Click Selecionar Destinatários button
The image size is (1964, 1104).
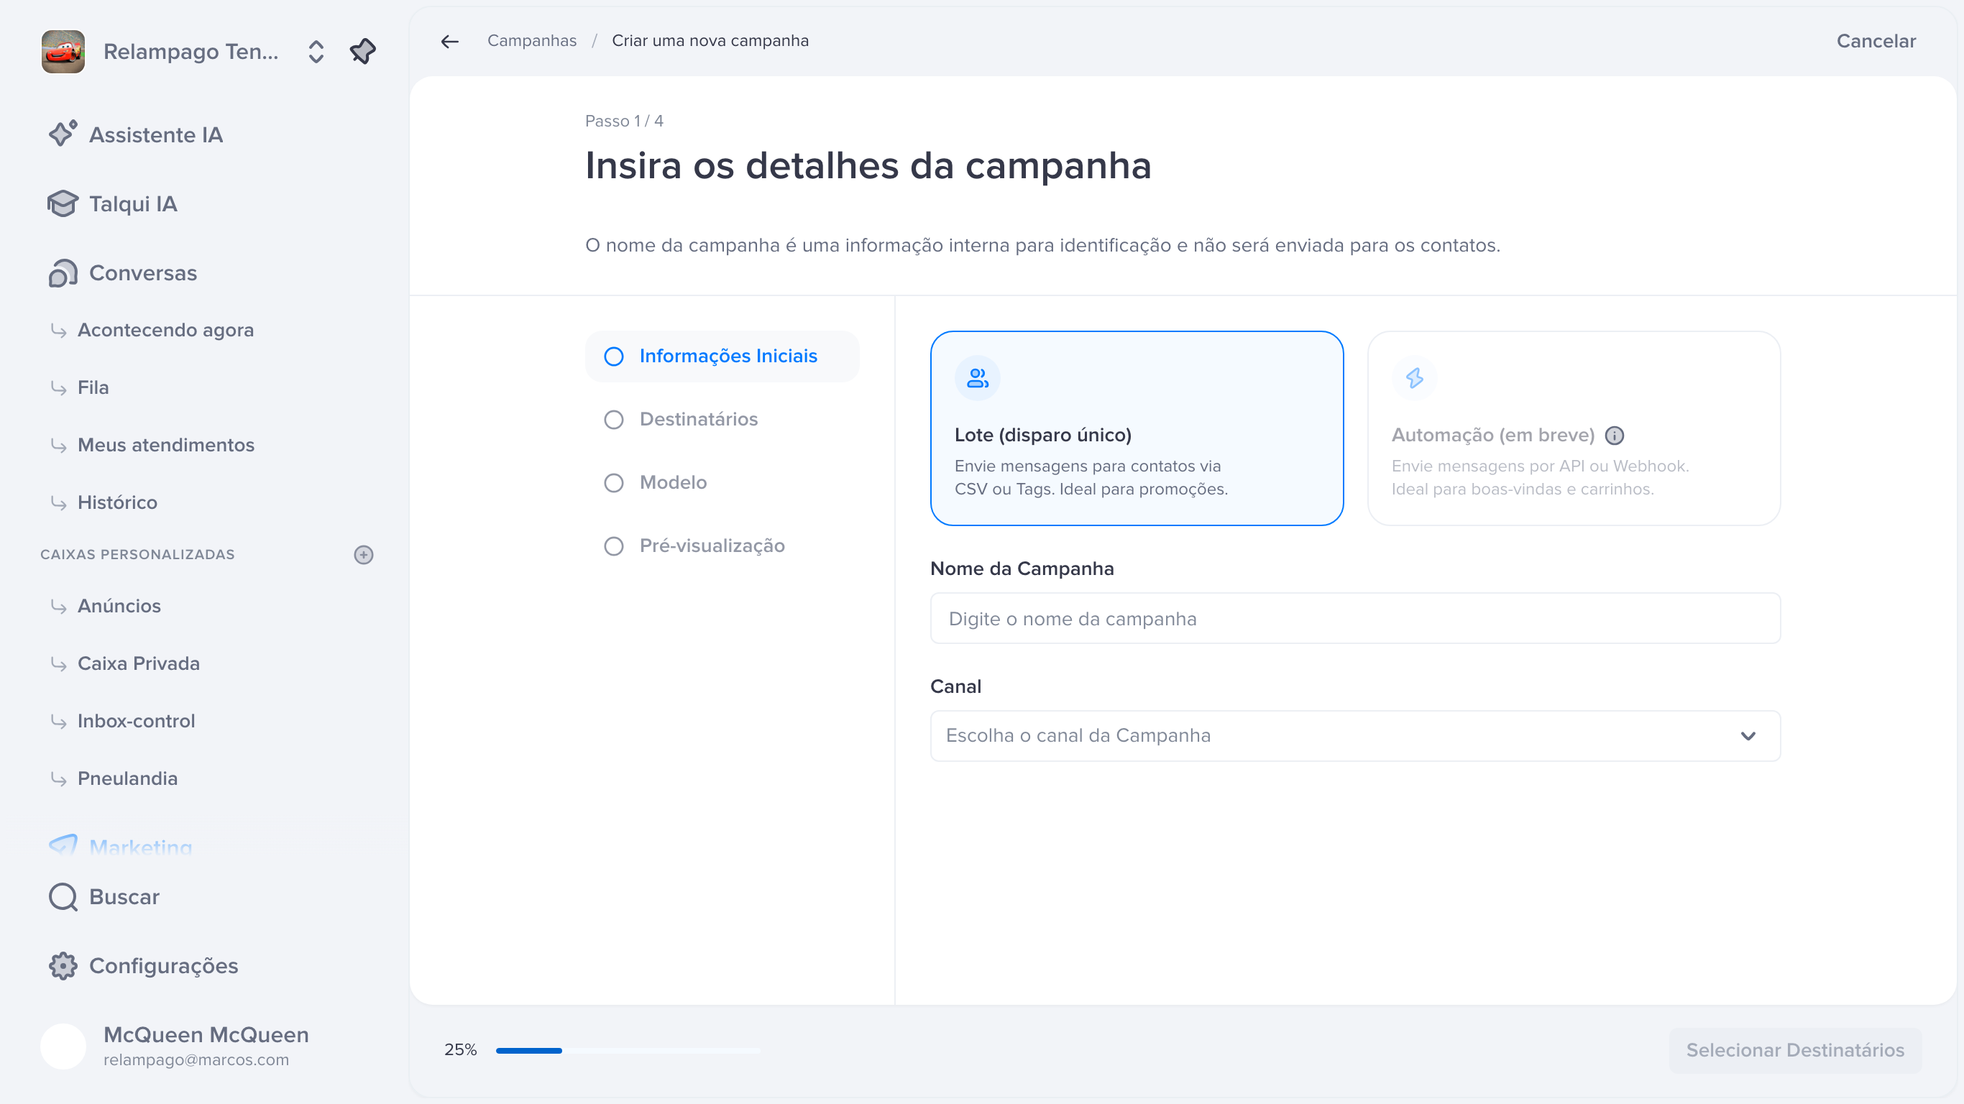tap(1795, 1050)
